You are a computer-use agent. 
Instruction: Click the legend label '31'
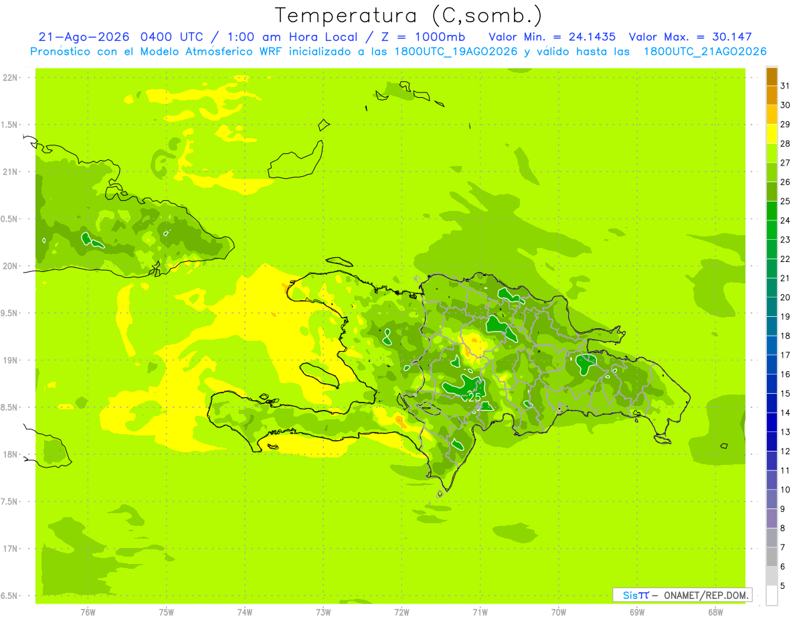coord(785,86)
